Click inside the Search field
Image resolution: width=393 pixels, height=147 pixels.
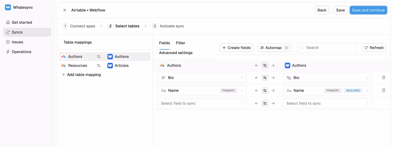[x=327, y=47]
